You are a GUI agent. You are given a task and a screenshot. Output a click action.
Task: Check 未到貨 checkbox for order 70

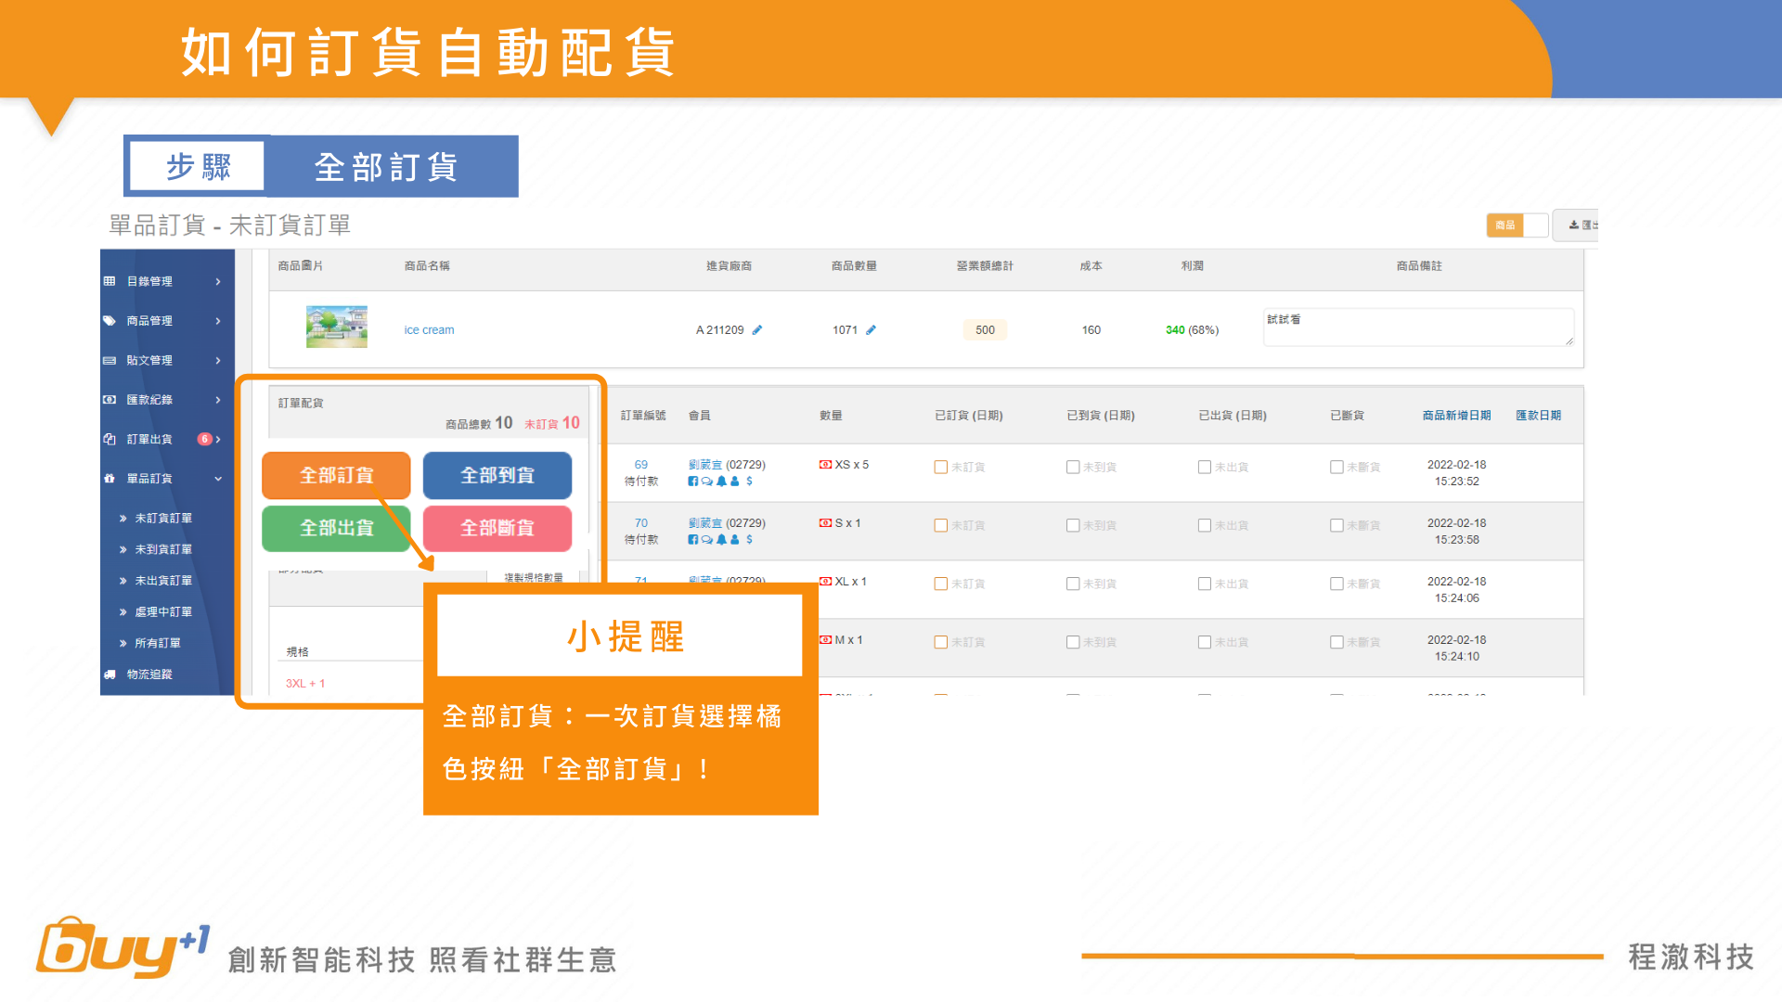[1073, 526]
